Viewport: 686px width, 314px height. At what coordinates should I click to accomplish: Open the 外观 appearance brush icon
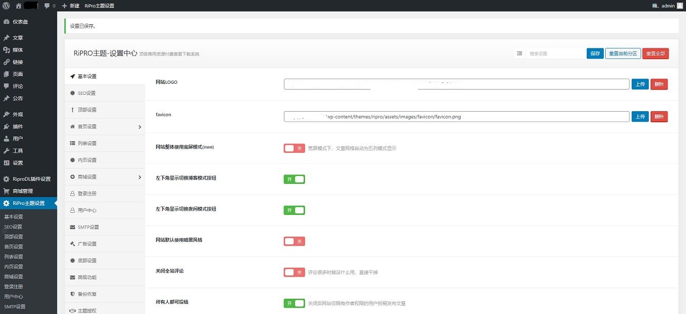[6, 114]
